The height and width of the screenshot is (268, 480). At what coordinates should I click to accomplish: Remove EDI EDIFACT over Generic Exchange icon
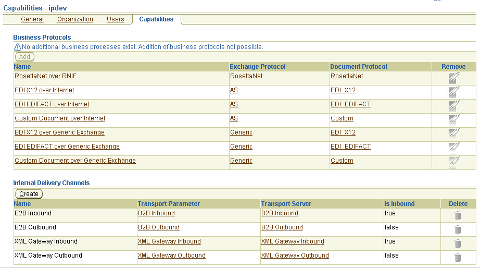pos(453,149)
